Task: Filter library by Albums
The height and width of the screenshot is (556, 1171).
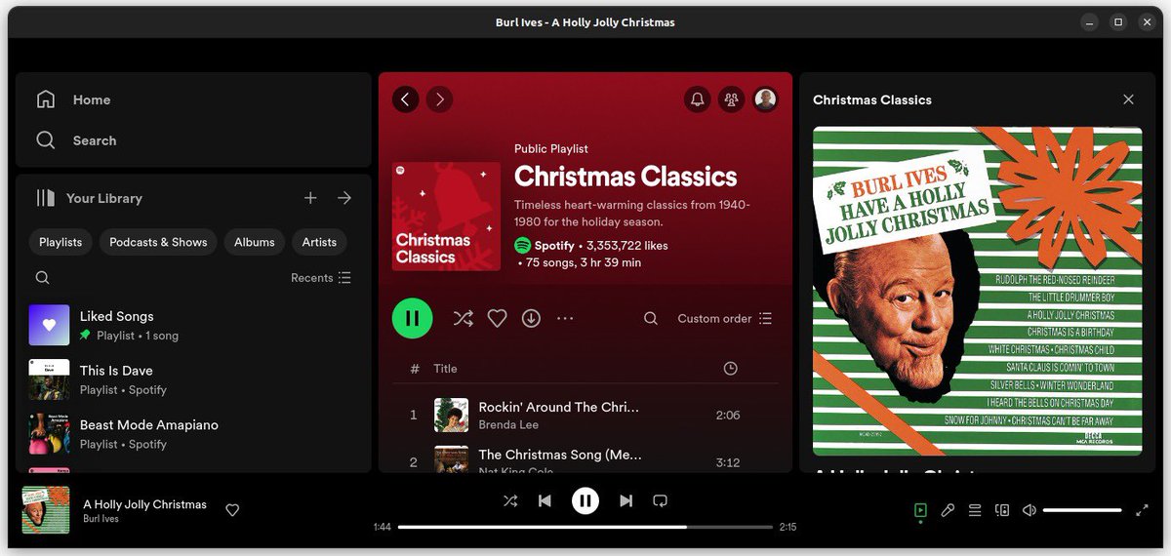Action: pos(255,242)
